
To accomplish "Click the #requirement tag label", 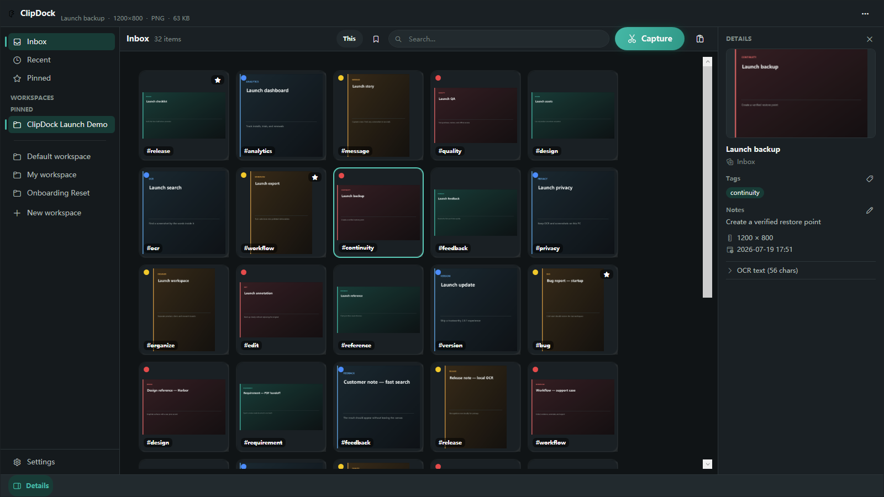I will pyautogui.click(x=263, y=442).
